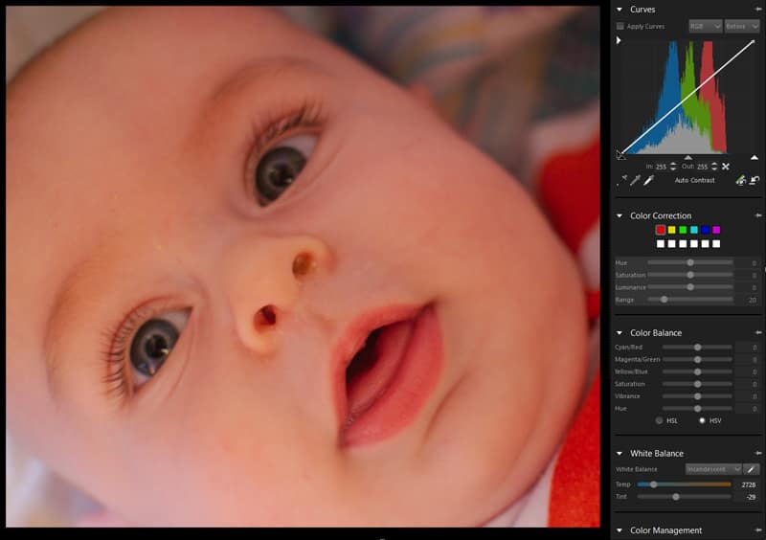Increase the curve In value with stepper
Image resolution: width=766 pixels, height=540 pixels.
[673, 164]
